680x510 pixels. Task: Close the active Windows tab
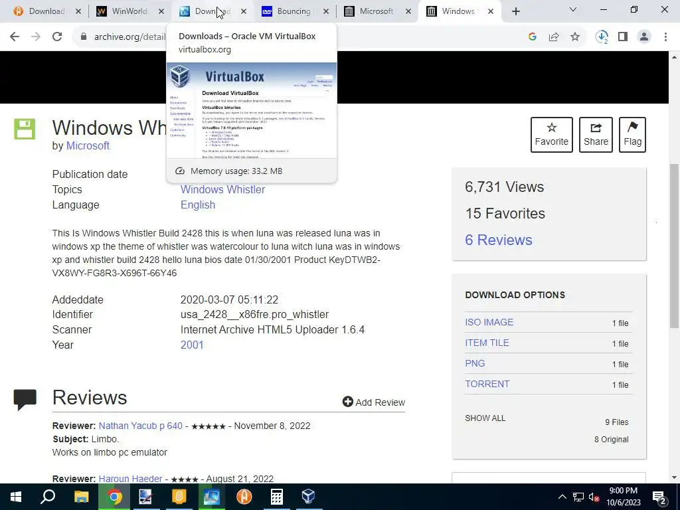point(491,12)
